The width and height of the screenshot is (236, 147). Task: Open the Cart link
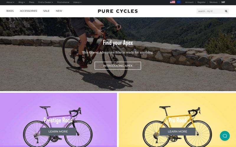point(223,2)
